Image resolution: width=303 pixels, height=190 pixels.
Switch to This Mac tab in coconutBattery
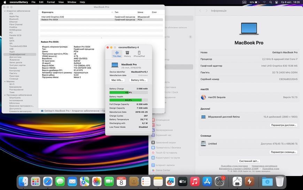point(117,54)
